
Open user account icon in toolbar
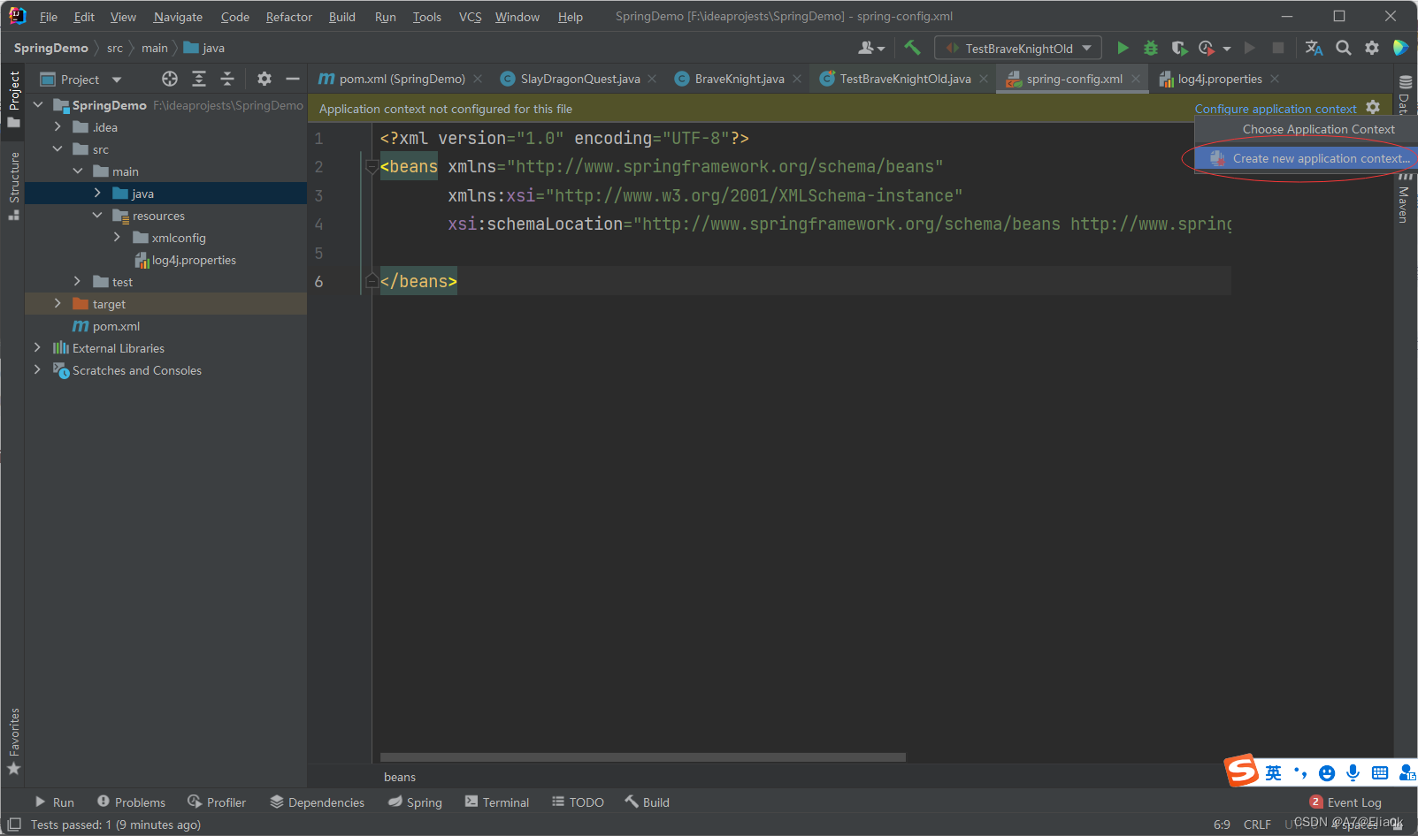870,48
